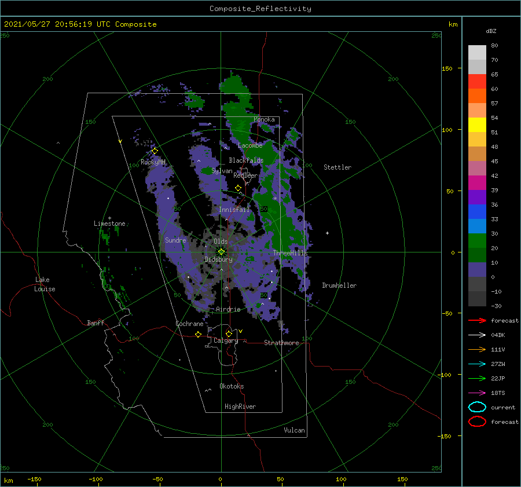The image size is (521, 487).
Task: Click the Airdrie label
Action: coord(228,309)
